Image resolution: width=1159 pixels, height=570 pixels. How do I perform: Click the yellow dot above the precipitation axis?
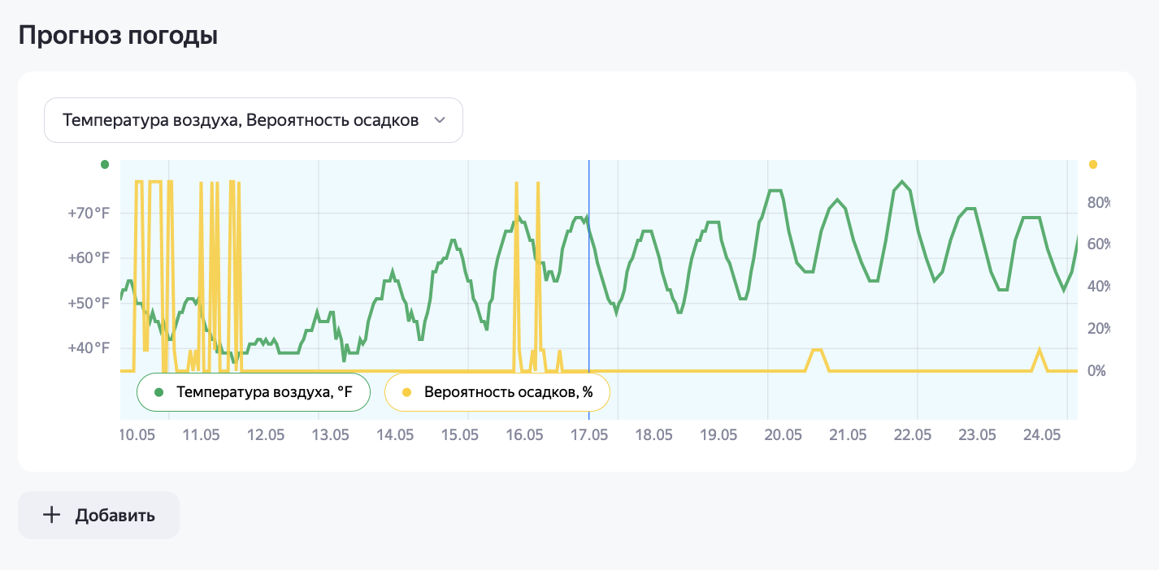pyautogui.click(x=1092, y=165)
